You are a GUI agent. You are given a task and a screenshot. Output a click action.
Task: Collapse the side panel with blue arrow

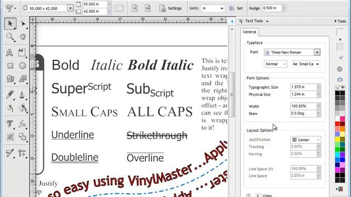[232, 21]
